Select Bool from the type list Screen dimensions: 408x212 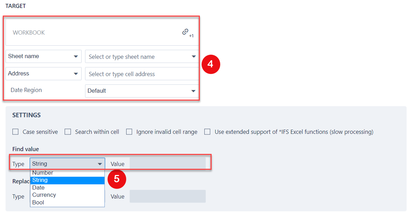point(38,202)
